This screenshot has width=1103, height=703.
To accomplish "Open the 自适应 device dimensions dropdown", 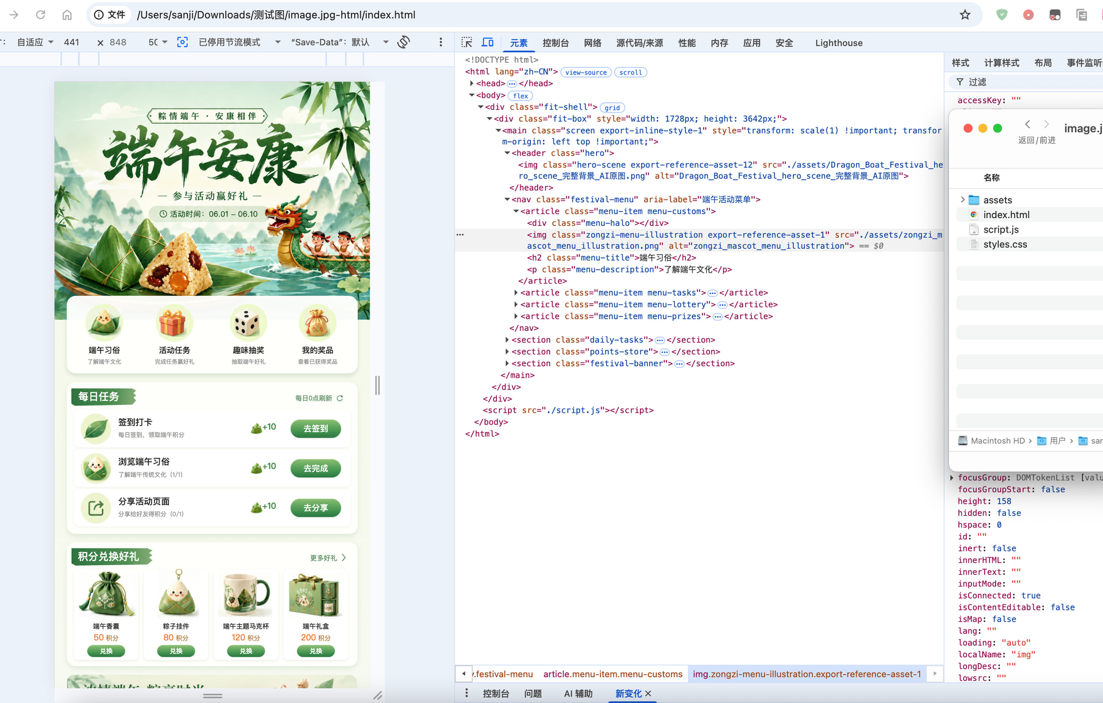I will [36, 42].
